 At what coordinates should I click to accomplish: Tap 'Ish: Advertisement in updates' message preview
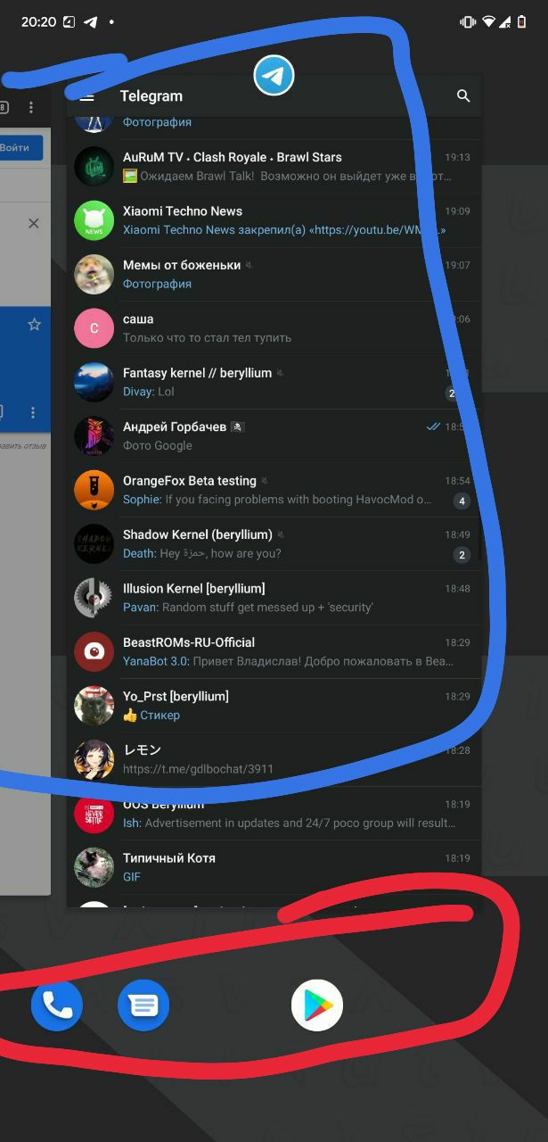coord(289,823)
